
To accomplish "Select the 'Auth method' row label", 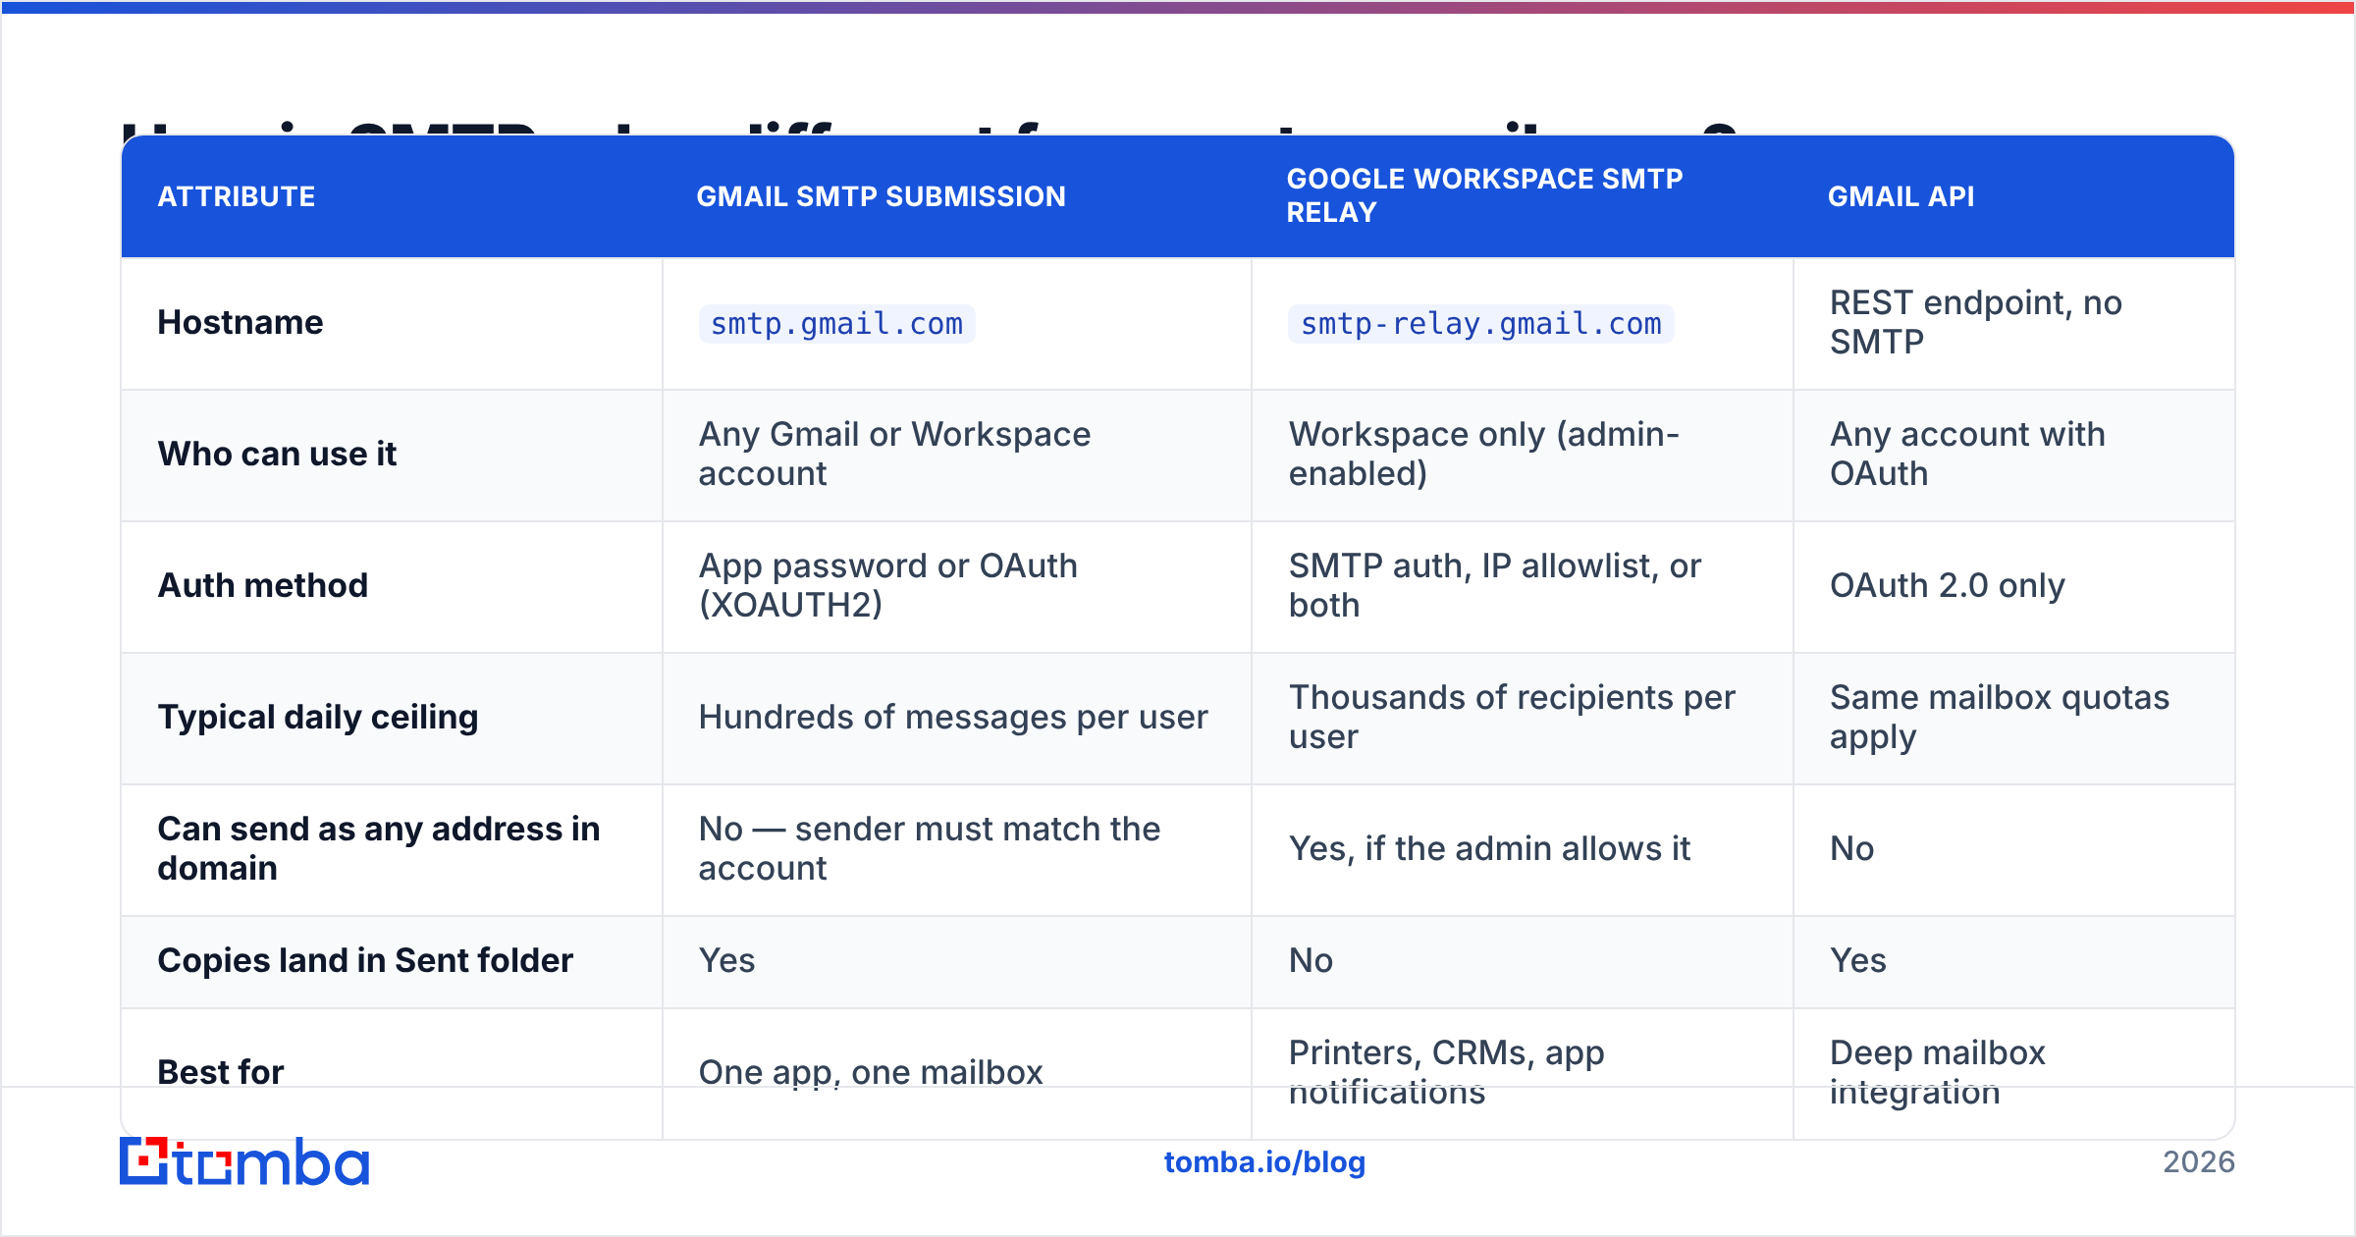I will point(263,585).
